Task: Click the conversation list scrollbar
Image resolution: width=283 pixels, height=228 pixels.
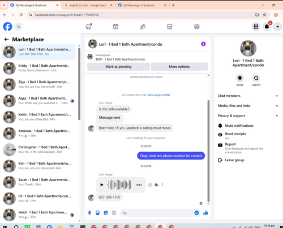Action: pyautogui.click(x=79, y=84)
